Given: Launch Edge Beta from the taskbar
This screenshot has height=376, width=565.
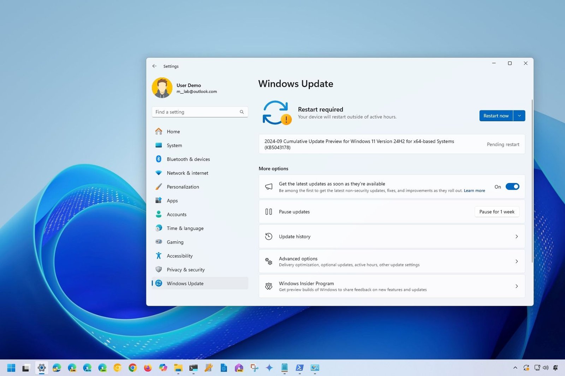Looking at the screenshot, I should coord(87,368).
